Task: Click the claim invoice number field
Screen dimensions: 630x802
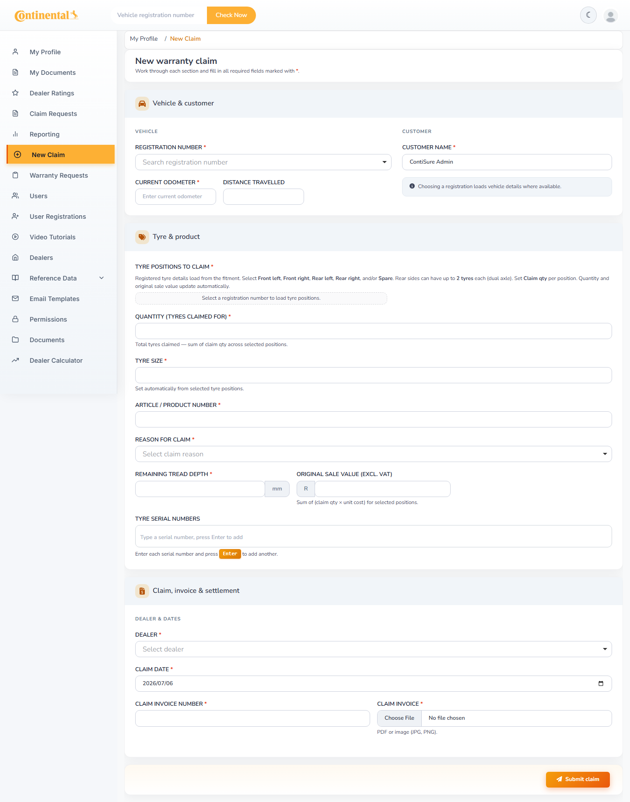Action: pyautogui.click(x=252, y=718)
